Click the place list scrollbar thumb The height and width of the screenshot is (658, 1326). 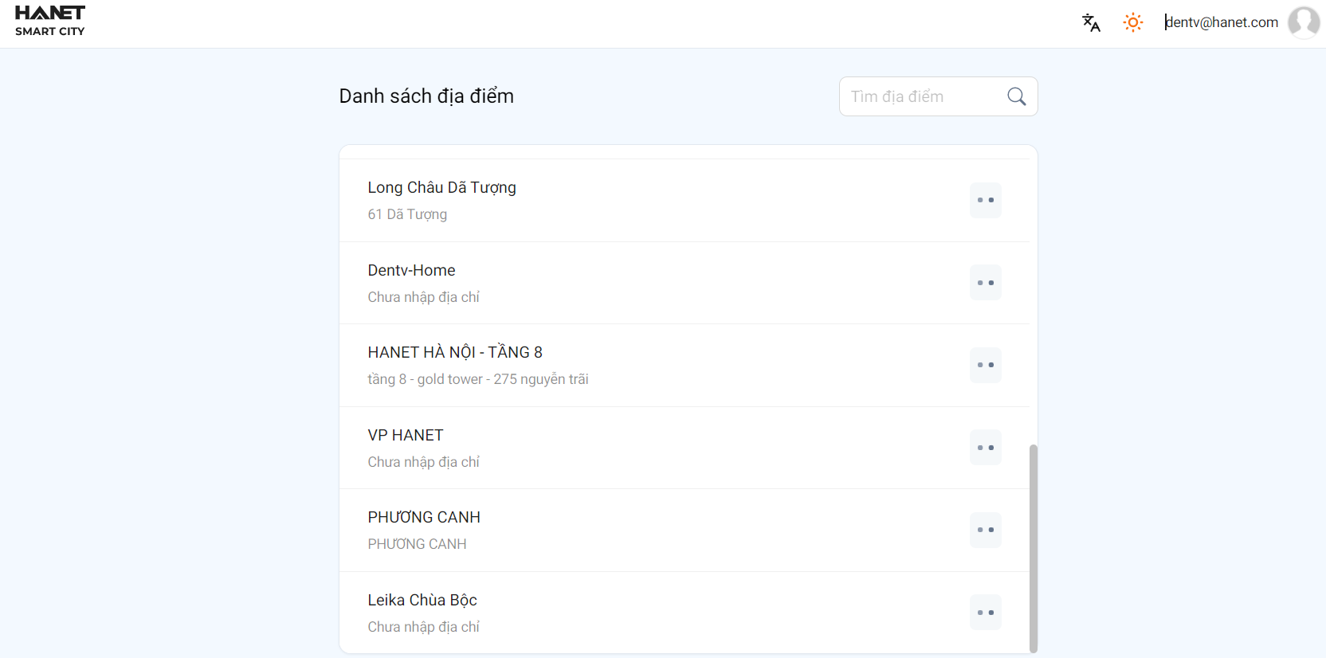tap(1034, 548)
